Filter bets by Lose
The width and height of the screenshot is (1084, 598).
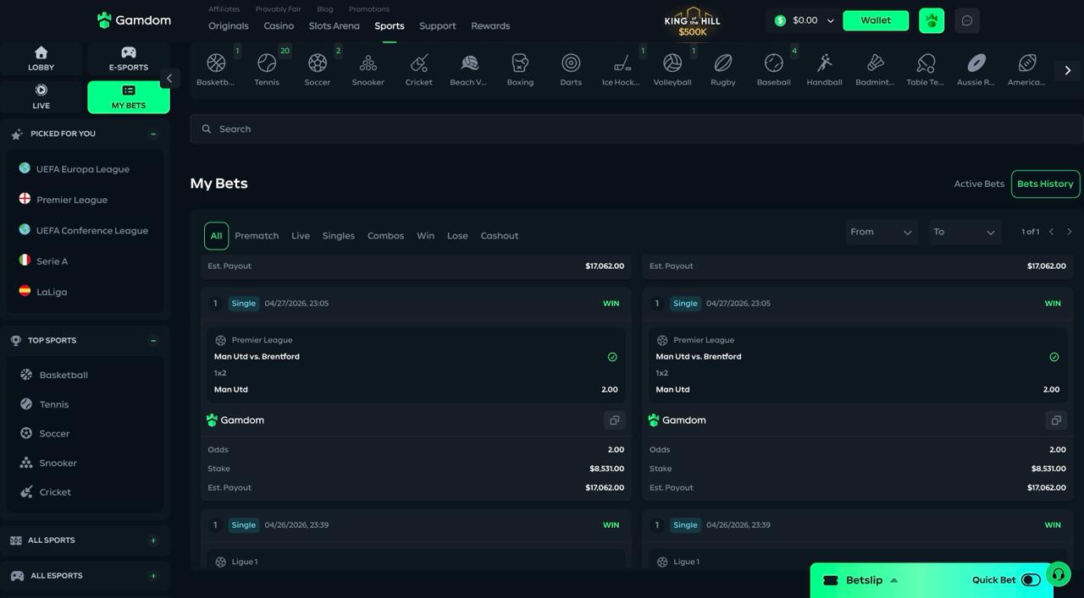pyautogui.click(x=457, y=236)
